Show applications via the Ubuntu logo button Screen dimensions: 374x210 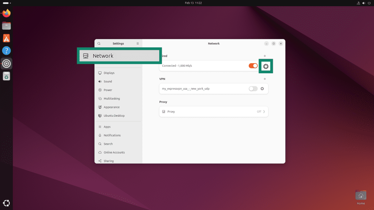click(x=7, y=203)
